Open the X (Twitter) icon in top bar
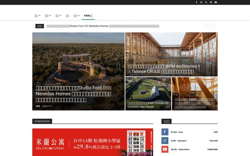250x156 pixels. [206, 2]
